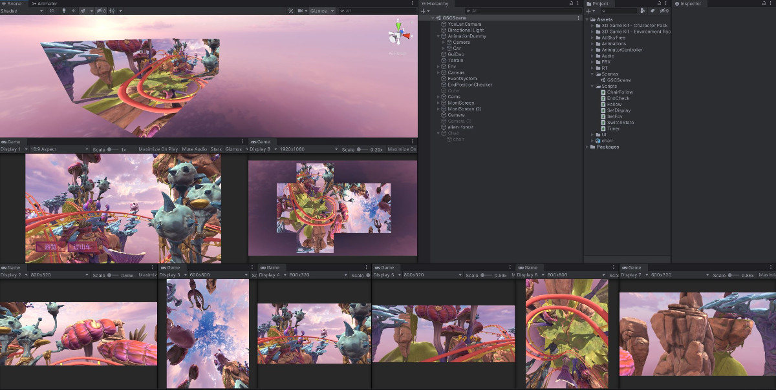Select the SwitchState script asset

[620, 123]
